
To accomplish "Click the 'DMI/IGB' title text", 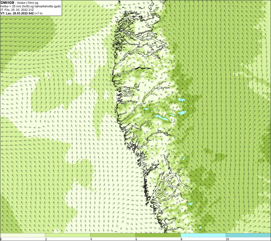I will tap(7, 3).
